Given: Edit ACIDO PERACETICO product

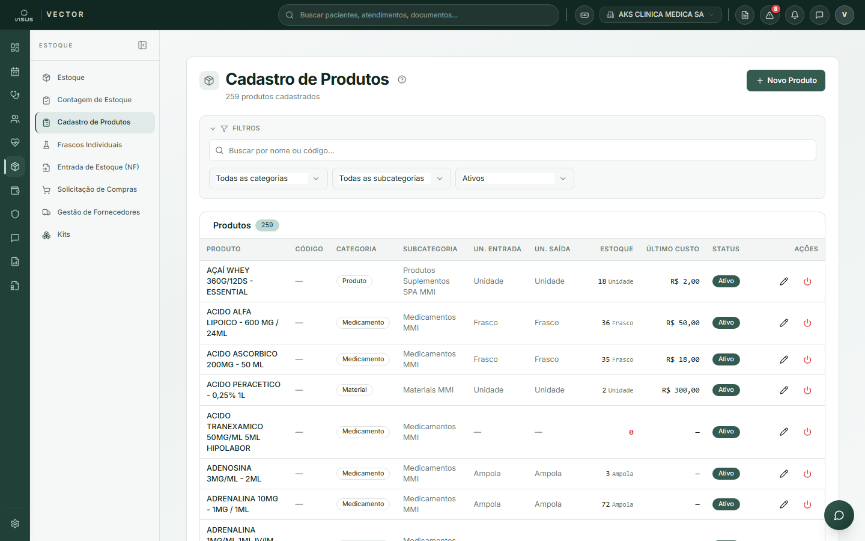Looking at the screenshot, I should [784, 390].
